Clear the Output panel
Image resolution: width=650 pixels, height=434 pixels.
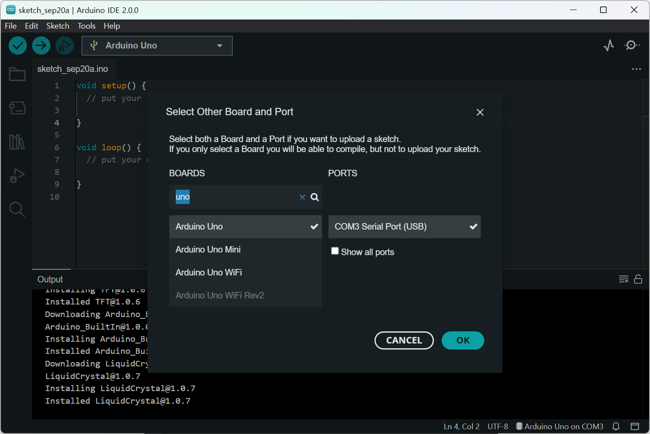[624, 279]
